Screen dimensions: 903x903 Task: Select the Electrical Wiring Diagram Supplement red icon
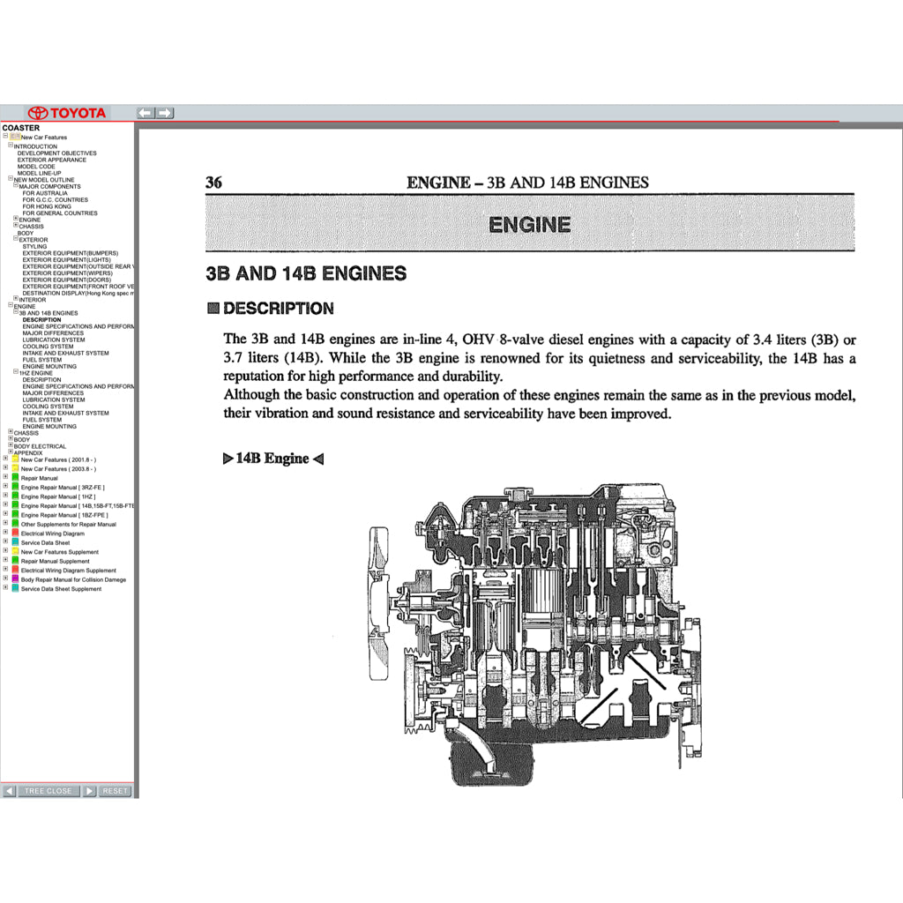coord(15,571)
